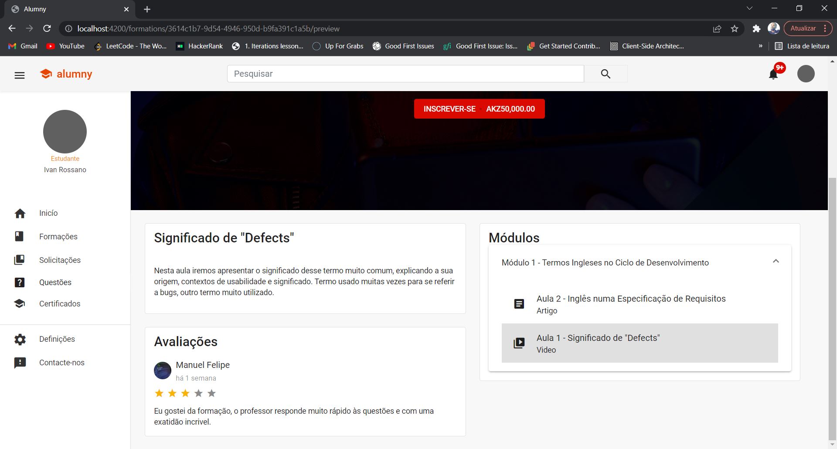Click the sidebar profile picture
Screen dimensions: 837x449
point(65,132)
